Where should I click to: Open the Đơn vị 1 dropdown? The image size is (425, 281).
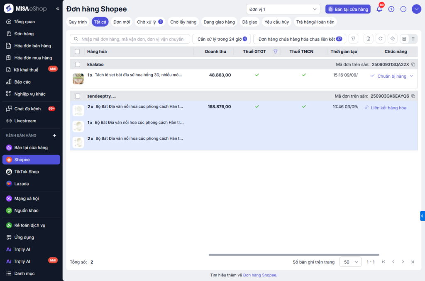pos(283,9)
